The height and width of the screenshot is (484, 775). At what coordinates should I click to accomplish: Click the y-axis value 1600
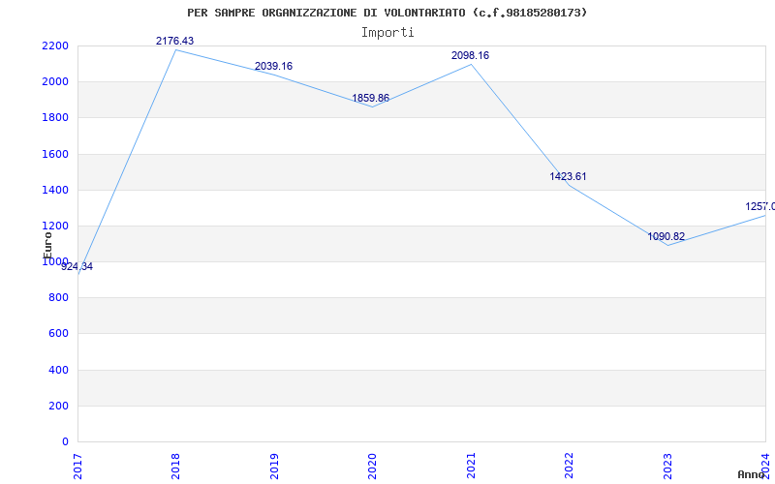(54, 154)
